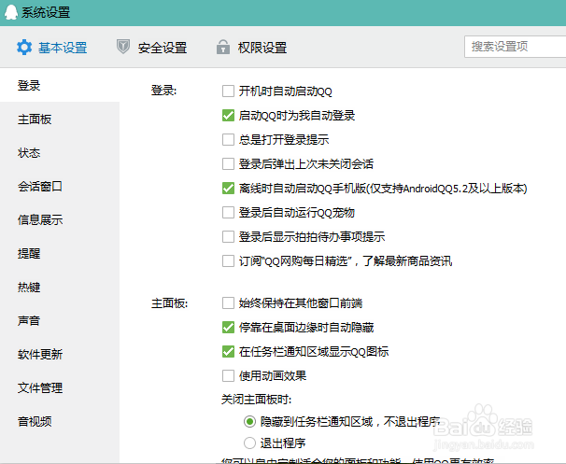
Task: Open 声音 settings in sidebar
Action: click(60, 320)
